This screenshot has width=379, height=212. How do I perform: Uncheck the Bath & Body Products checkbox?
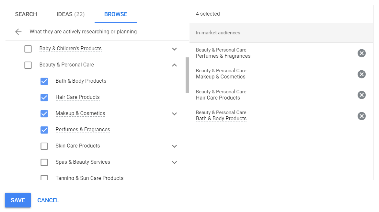click(x=44, y=81)
